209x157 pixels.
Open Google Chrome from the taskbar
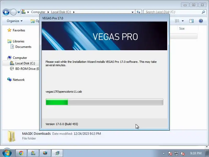(x=21, y=153)
